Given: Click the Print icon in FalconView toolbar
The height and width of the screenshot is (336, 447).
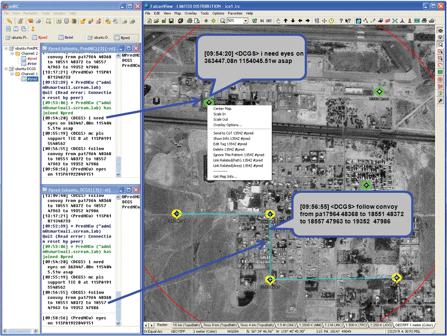Looking at the screenshot, I should (190, 21).
